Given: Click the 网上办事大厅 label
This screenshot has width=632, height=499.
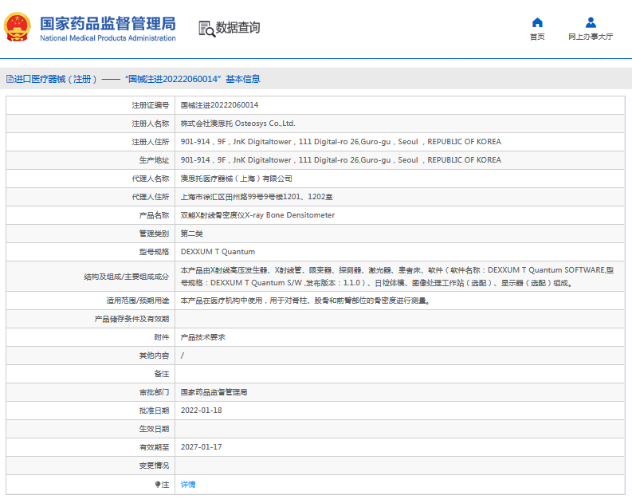Looking at the screenshot, I should 591,37.
